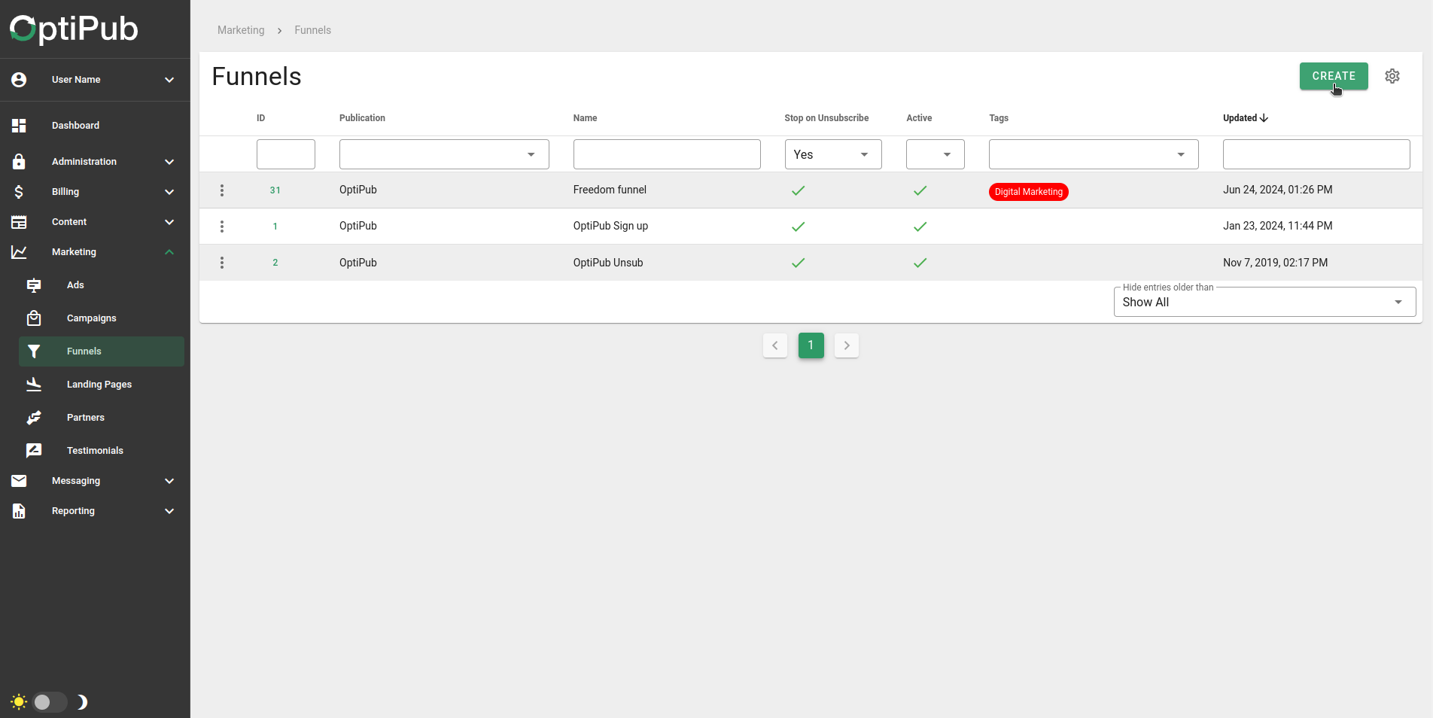Go to previous page arrow
Screen dimensions: 1433x718
point(775,345)
